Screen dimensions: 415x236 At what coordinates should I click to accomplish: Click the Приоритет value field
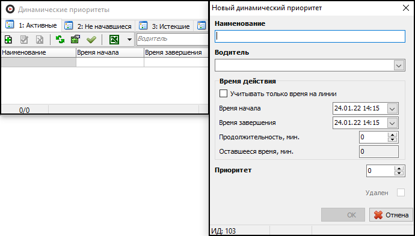point(380,171)
